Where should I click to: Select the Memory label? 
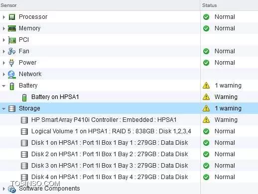29,28
